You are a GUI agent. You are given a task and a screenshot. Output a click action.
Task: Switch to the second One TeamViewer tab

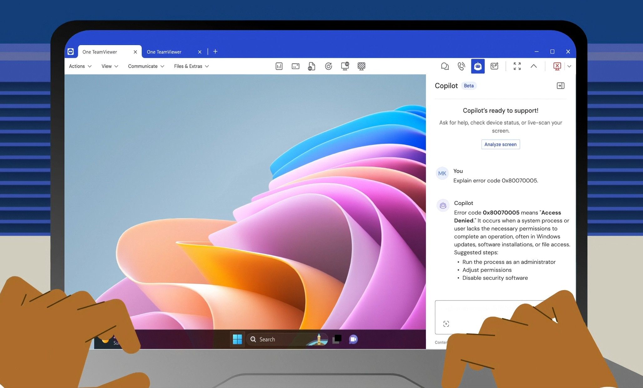pos(164,52)
